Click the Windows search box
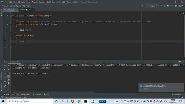This screenshot has height=104, width=185. pyautogui.click(x=30, y=101)
